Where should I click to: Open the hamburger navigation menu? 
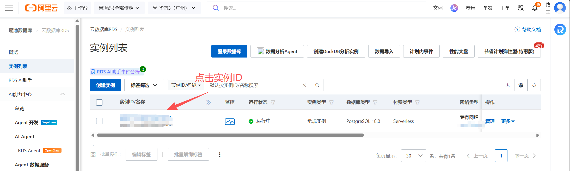(x=9, y=8)
